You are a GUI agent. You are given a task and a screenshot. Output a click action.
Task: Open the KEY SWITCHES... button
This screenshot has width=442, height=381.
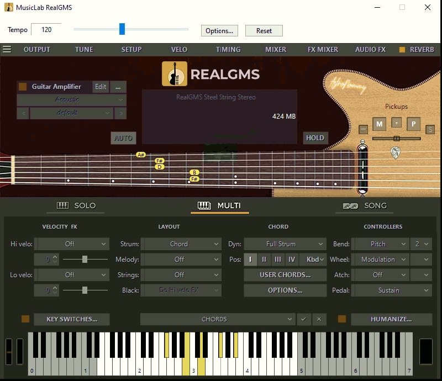(x=72, y=319)
